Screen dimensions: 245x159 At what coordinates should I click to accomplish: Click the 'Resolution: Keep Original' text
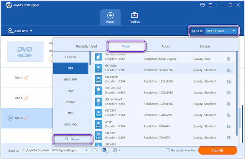tap(160, 59)
